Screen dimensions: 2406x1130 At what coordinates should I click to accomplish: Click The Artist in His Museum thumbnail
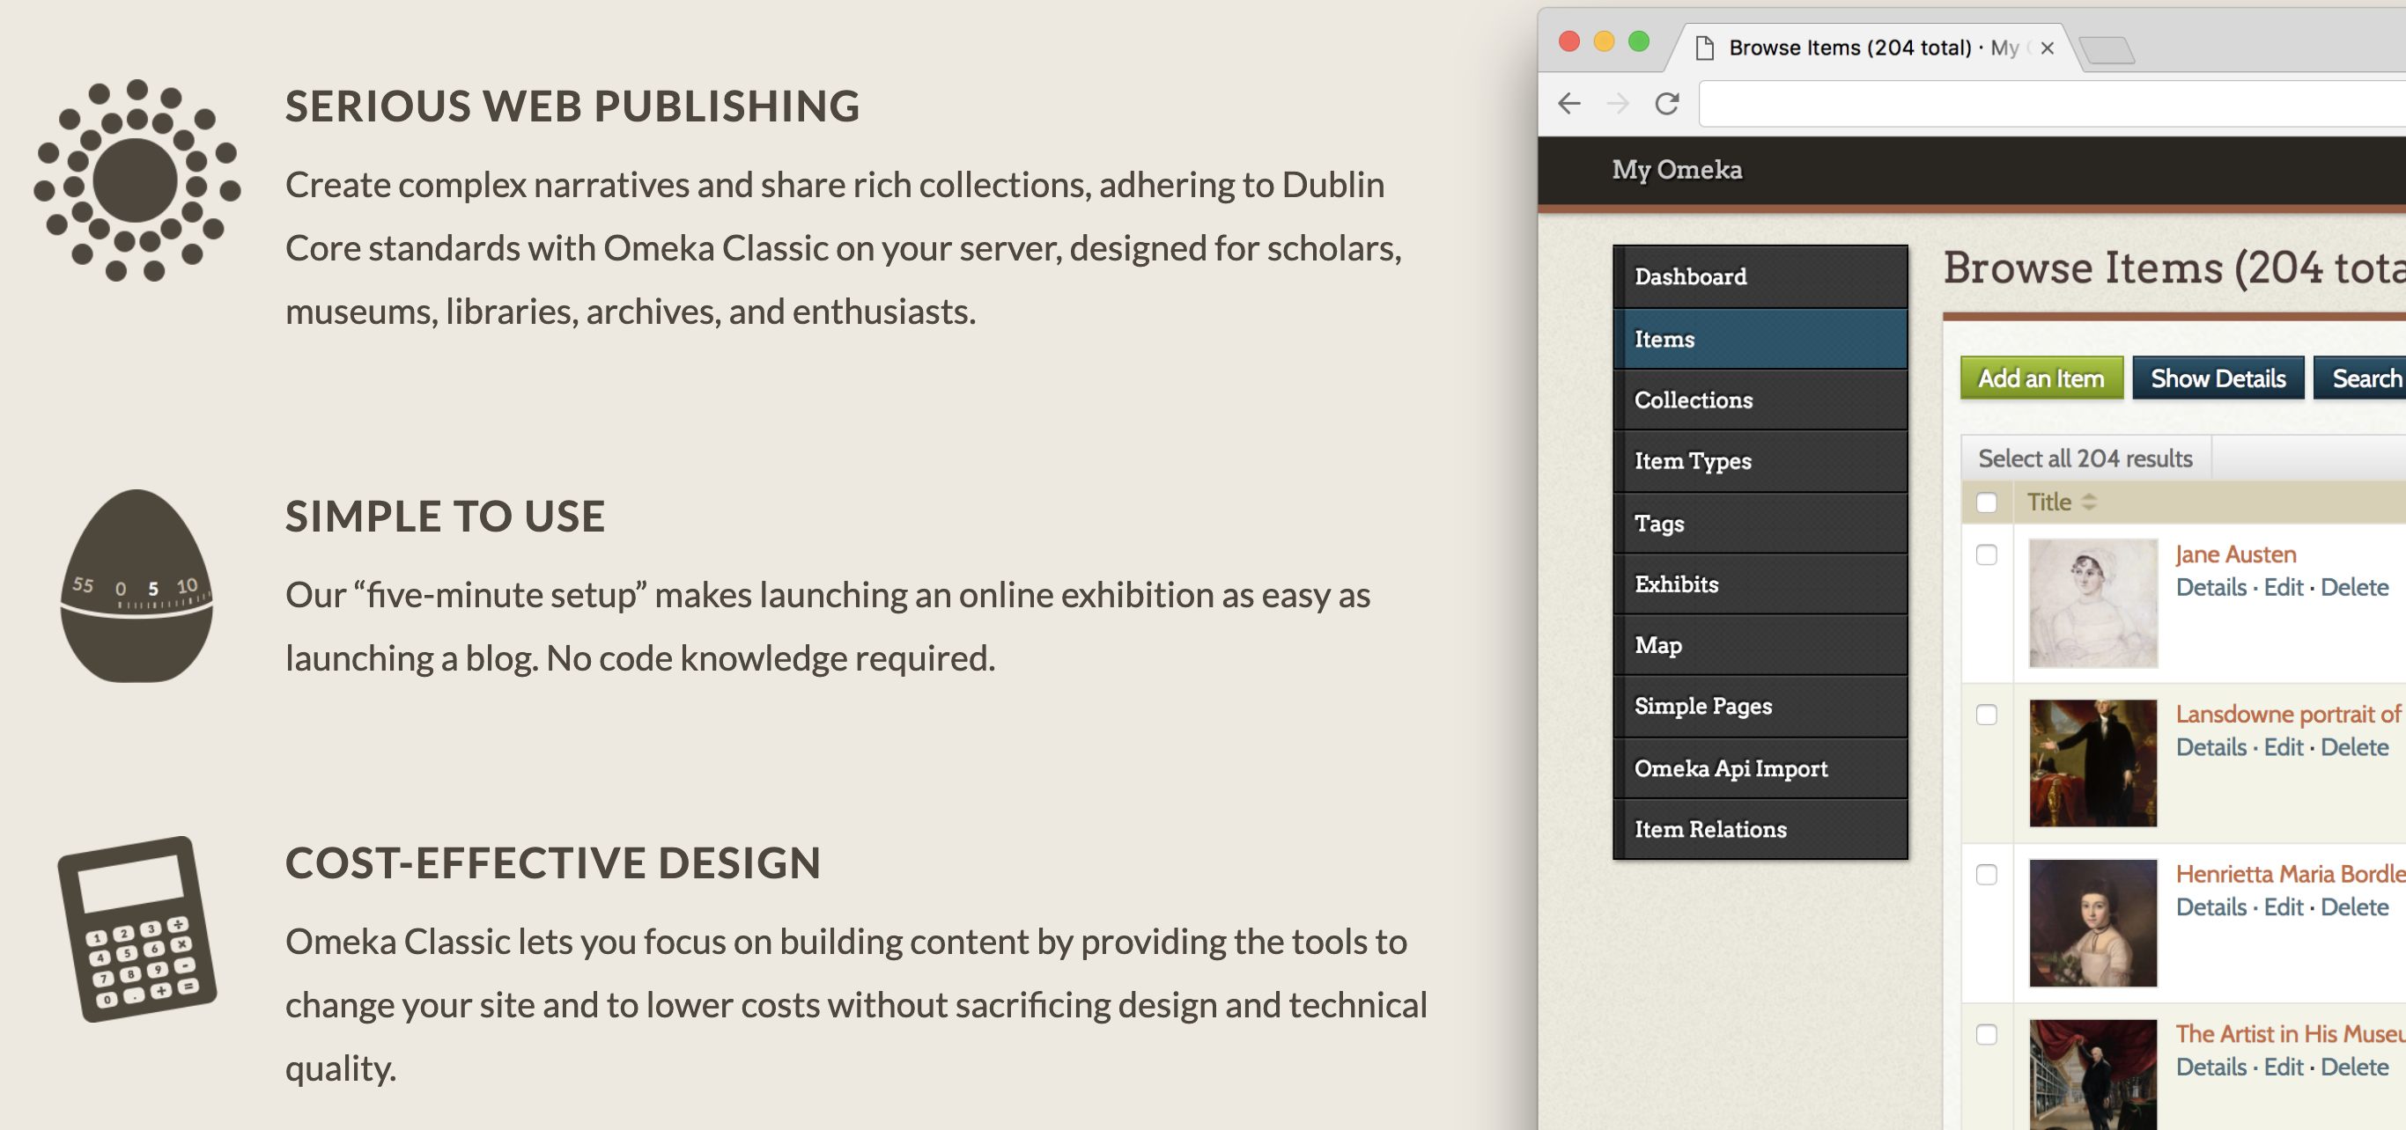pos(2093,1074)
